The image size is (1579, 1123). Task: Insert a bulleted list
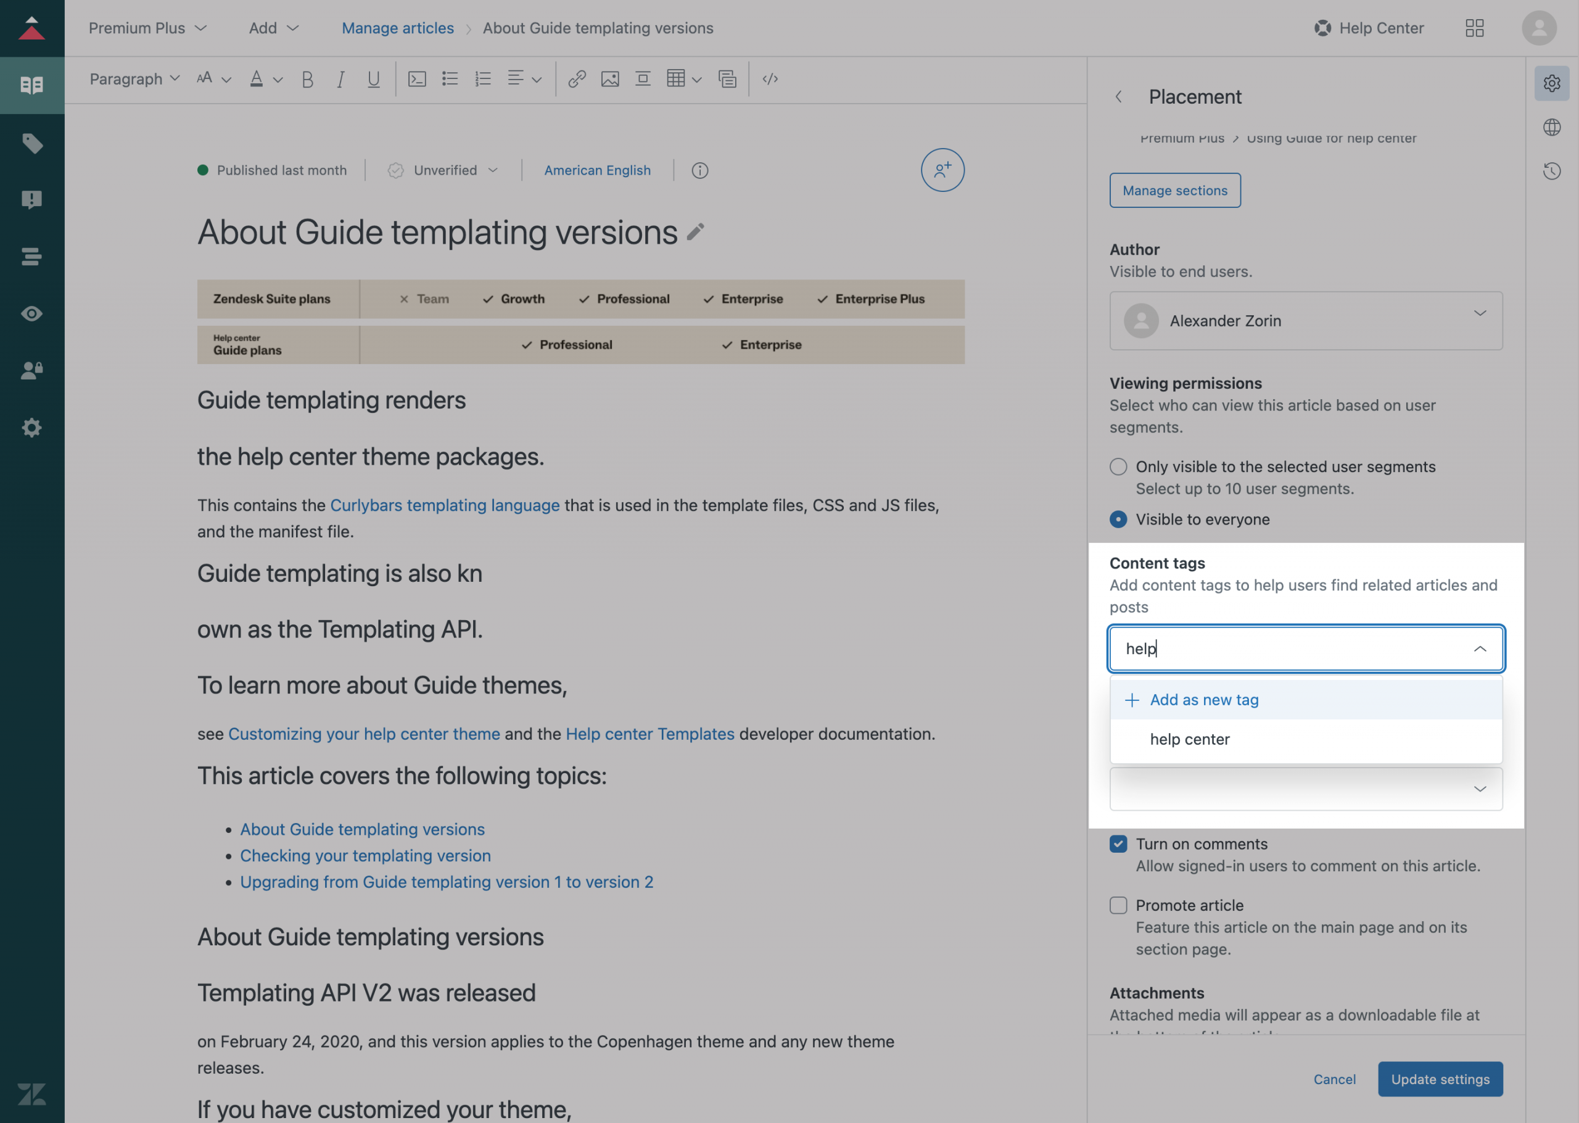[450, 79]
